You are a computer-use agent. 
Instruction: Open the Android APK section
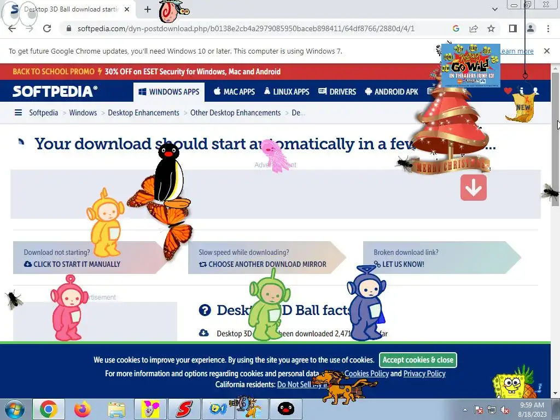pyautogui.click(x=392, y=92)
